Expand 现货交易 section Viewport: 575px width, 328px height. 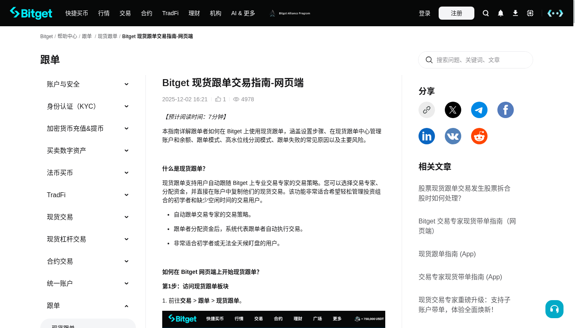[x=88, y=217]
